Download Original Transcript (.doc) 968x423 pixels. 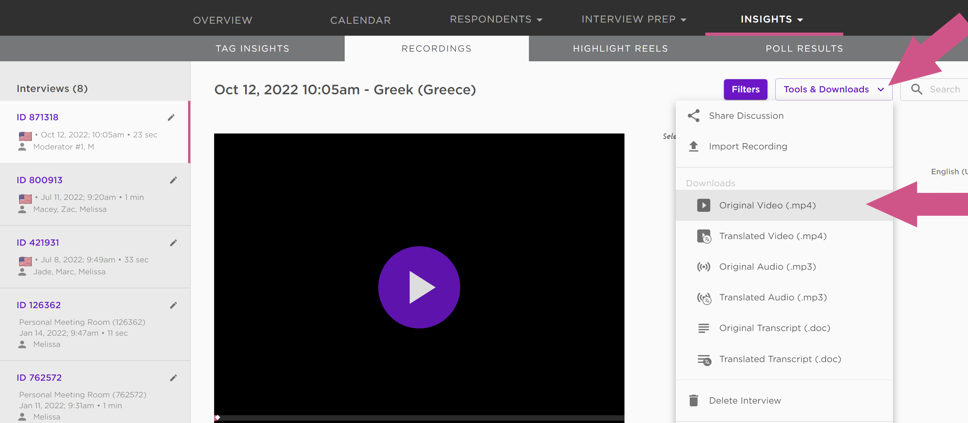(x=784, y=328)
